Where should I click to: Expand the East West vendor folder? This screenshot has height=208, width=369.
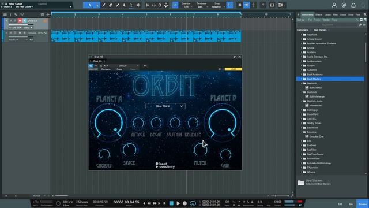pos(302,128)
